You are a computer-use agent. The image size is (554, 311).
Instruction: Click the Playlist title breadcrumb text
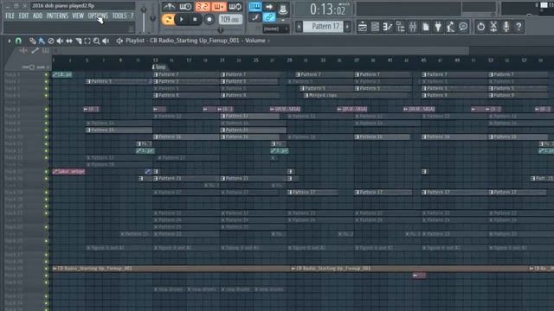tap(195, 41)
